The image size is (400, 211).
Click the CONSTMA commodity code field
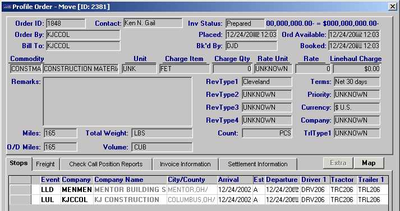(26, 69)
